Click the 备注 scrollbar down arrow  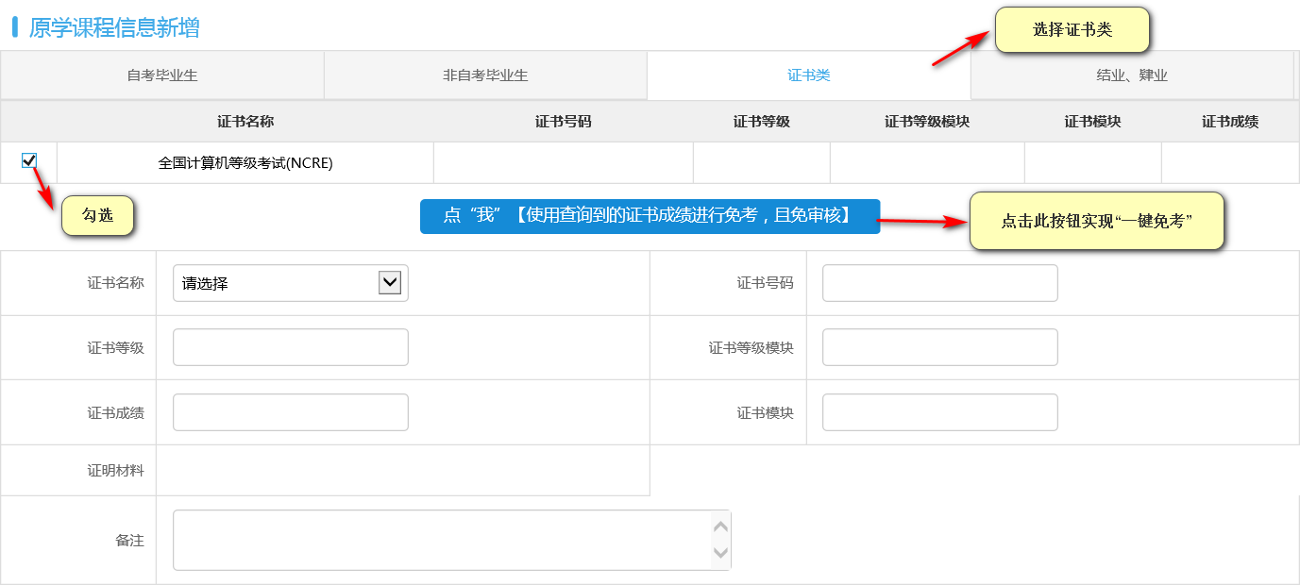[x=721, y=553]
